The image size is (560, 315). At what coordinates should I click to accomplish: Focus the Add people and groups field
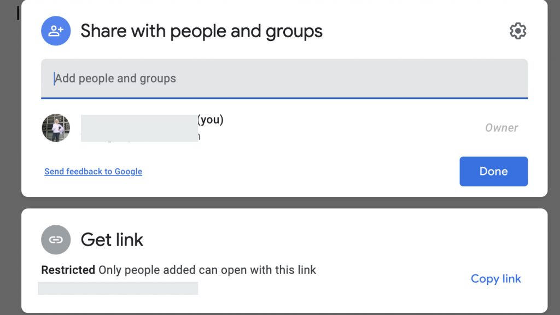pyautogui.click(x=284, y=78)
